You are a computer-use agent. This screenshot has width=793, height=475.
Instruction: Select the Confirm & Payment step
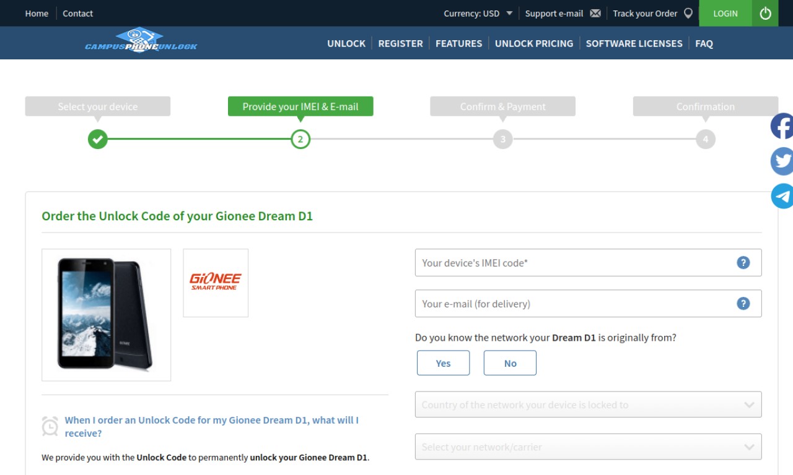[x=503, y=106]
